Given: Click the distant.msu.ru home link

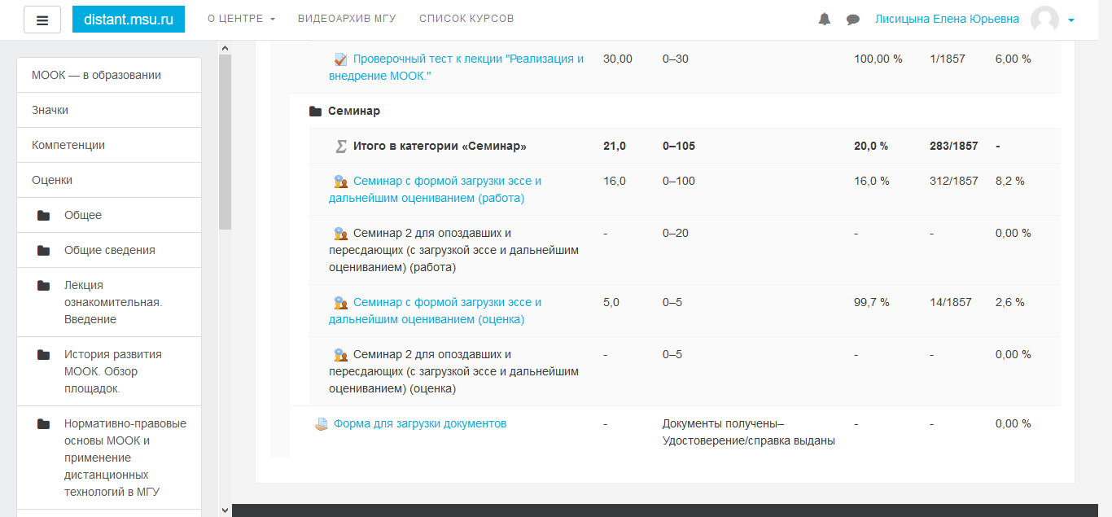Looking at the screenshot, I should pos(128,17).
